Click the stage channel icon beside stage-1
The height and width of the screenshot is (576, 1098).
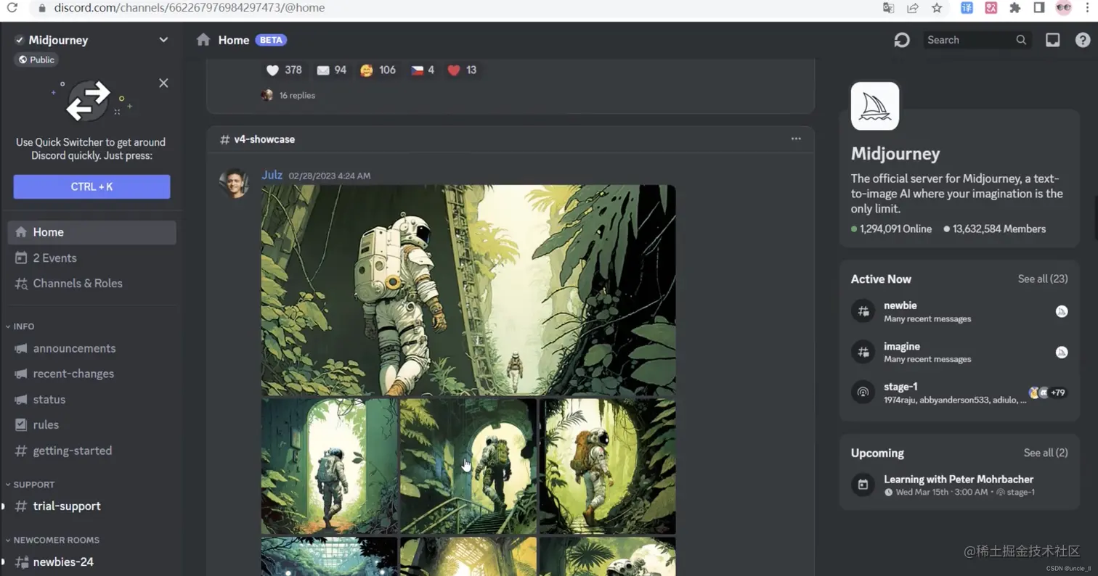point(862,392)
